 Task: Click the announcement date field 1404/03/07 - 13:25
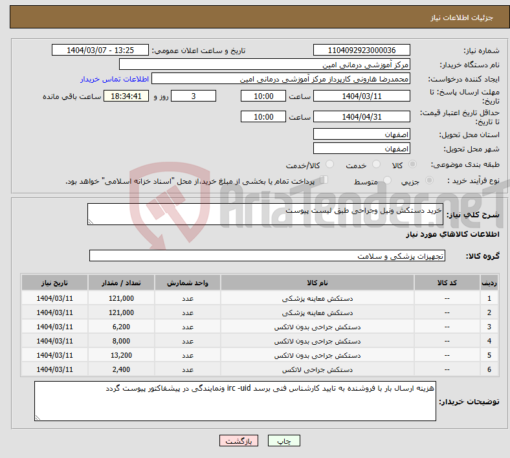tap(100, 50)
